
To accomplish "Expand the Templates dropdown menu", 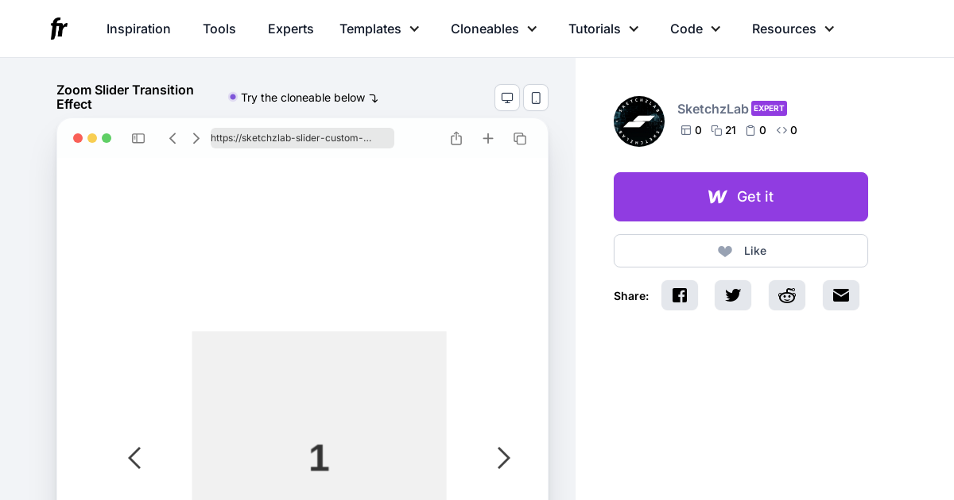I will tap(379, 29).
